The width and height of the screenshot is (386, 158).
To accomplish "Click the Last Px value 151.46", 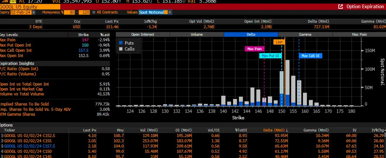I will (112, 27).
